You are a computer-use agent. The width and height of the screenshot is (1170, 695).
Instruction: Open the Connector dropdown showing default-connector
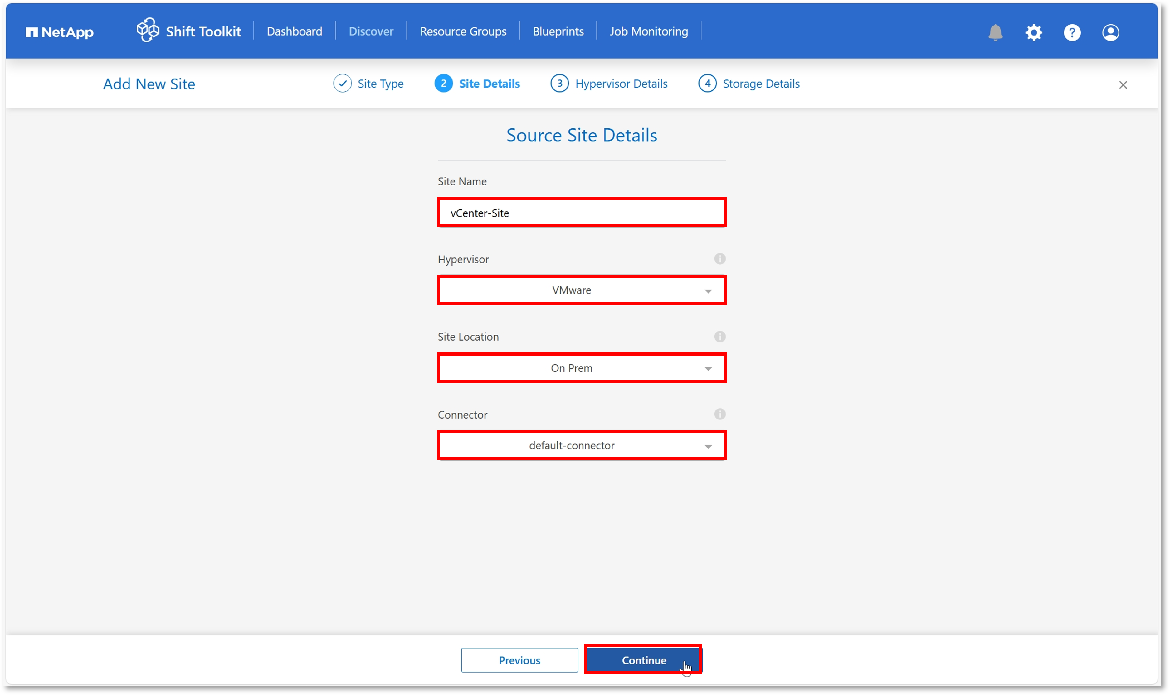(581, 445)
